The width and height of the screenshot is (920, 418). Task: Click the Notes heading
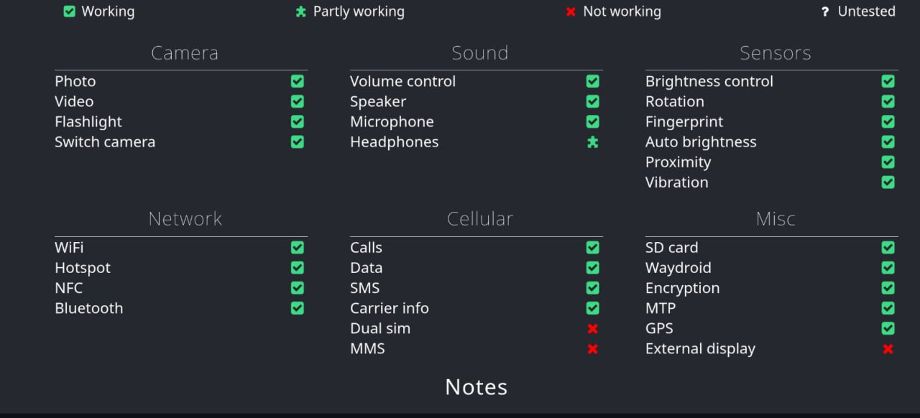click(476, 387)
